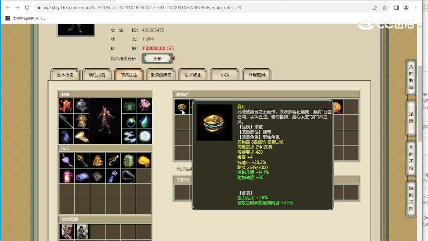
Task: Select the gold belt item in 物品栏
Action: 182,107
